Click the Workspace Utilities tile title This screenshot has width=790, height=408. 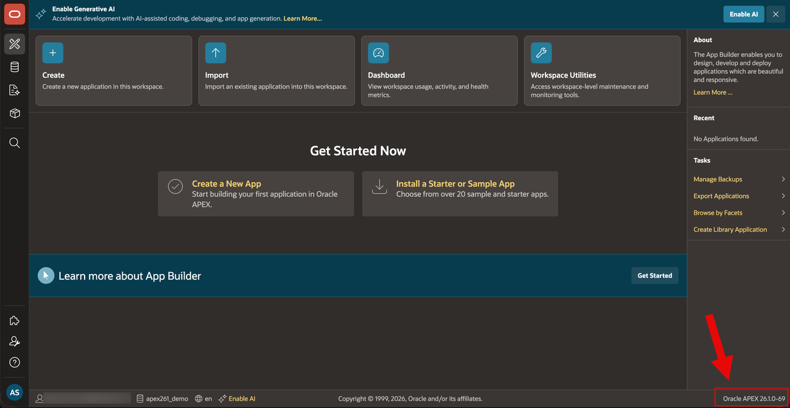(563, 75)
